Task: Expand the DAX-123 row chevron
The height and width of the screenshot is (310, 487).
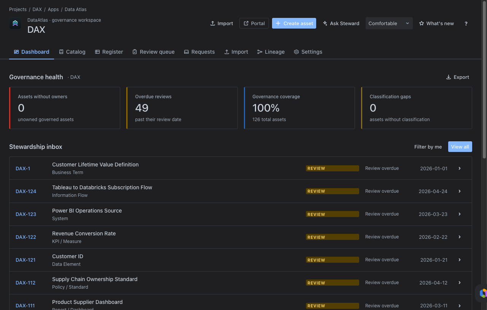Action: tap(460, 214)
